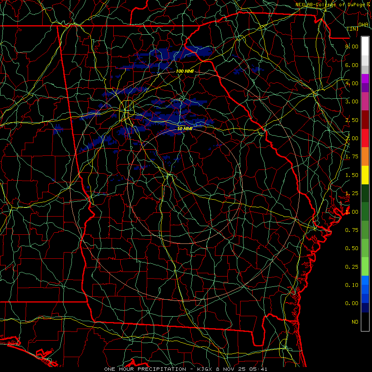Click the 'ONE HOUR PRECIPITATION' title text
Screen dimensions: 372x372
pyautogui.click(x=145, y=369)
